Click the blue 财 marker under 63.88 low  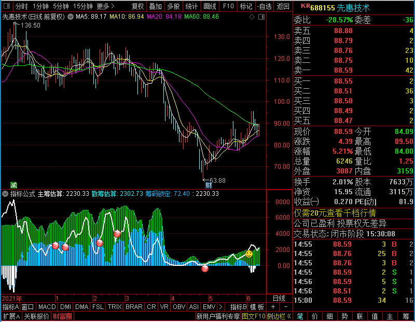pyautogui.click(x=209, y=185)
